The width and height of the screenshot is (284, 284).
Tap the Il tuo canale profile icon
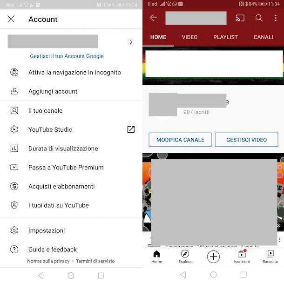pyautogui.click(x=14, y=110)
